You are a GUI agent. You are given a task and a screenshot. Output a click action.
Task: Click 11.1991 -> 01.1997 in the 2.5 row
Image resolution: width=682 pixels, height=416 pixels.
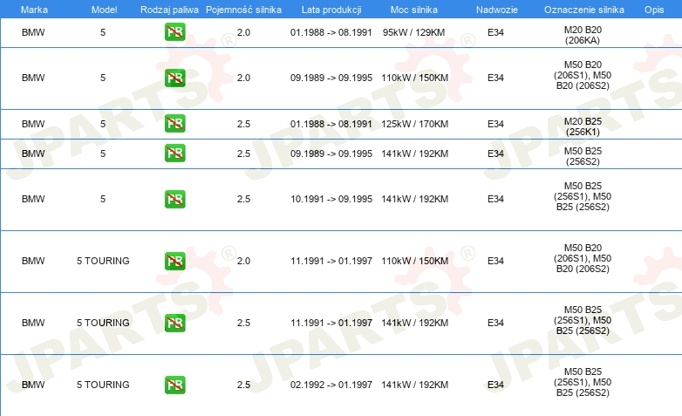click(331, 323)
